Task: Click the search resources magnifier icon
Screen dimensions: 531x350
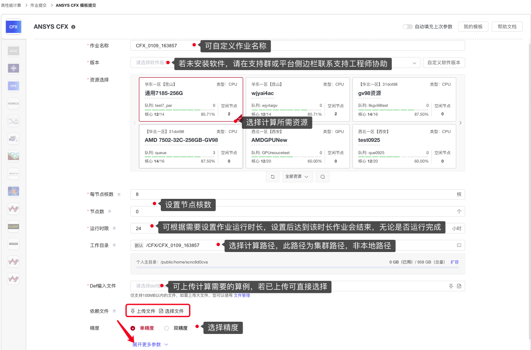Action: 322,176
